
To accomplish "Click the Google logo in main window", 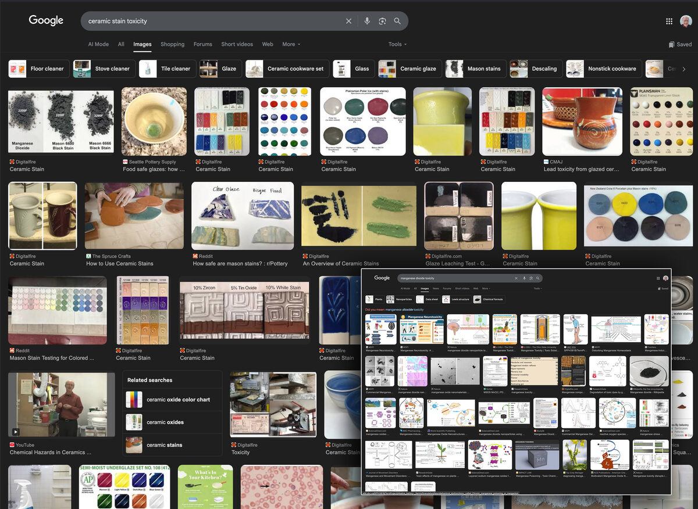I will (46, 20).
